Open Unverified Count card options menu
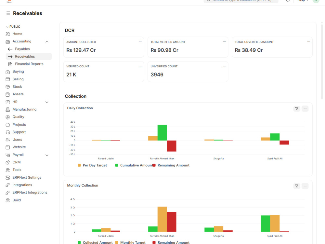The image size is (325, 244). [225, 66]
